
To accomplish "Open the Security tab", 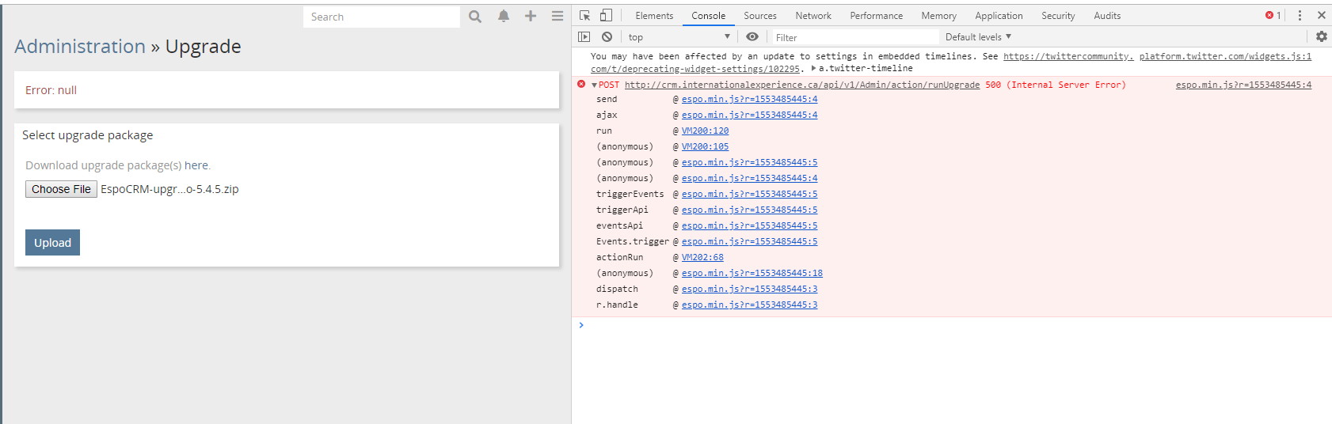I will click(x=1058, y=16).
